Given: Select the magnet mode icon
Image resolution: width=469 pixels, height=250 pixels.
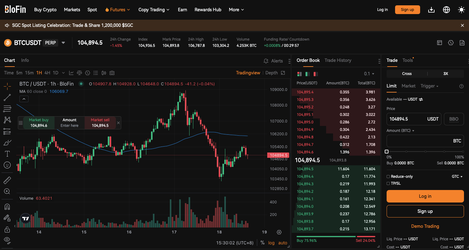Looking at the screenshot, I should tap(7, 207).
